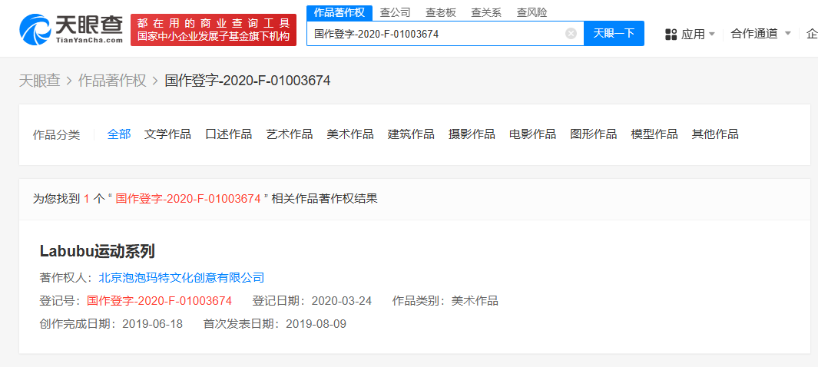
Task: Expand the 应用 dropdown arrow
Action: [x=711, y=35]
